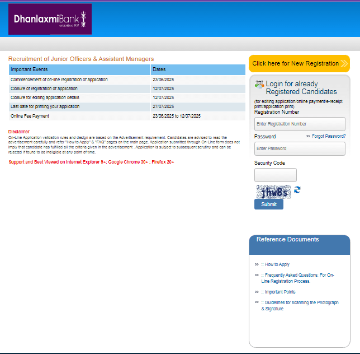The width and height of the screenshot is (360, 354).
Task: Open the Forgot Password link
Action: pyautogui.click(x=329, y=137)
